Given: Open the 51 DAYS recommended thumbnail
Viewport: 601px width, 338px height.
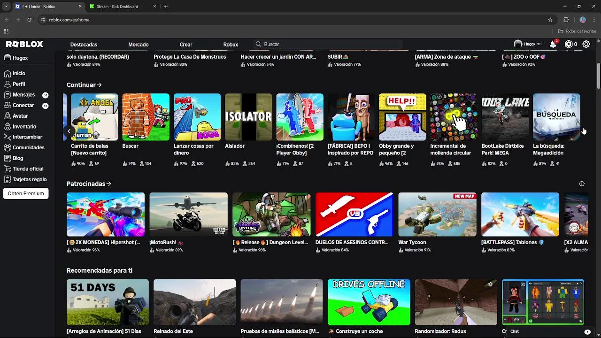Looking at the screenshot, I should click(108, 302).
